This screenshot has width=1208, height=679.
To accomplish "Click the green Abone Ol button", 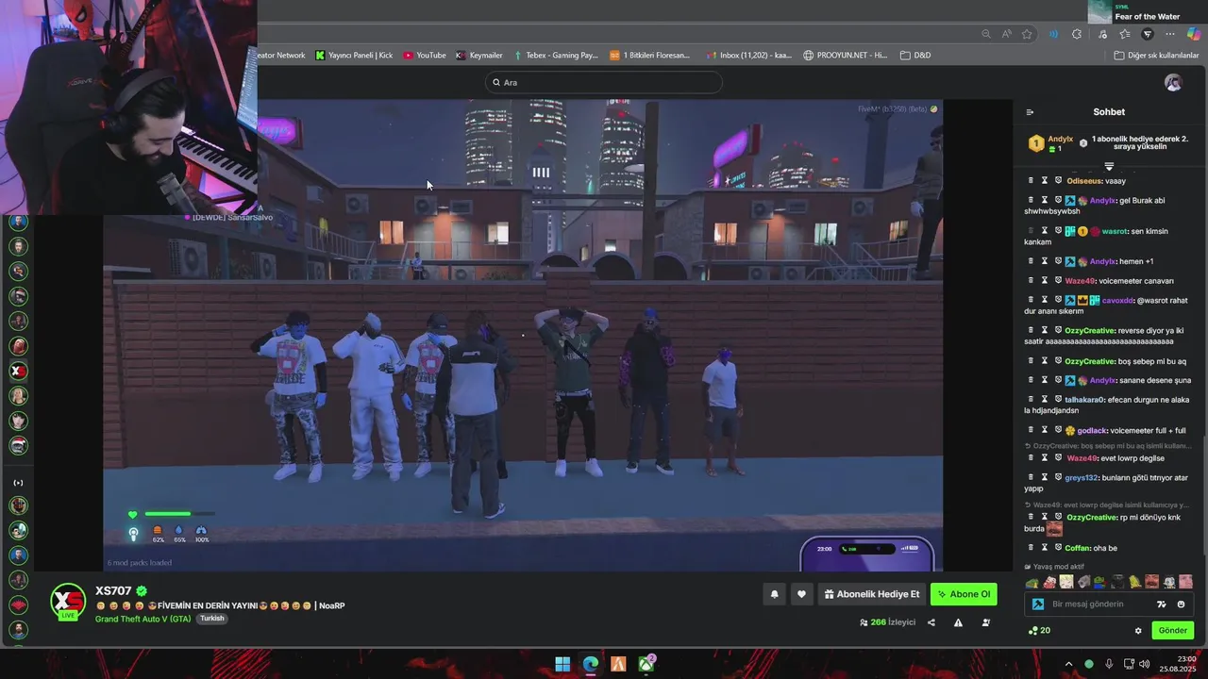I will [x=964, y=594].
